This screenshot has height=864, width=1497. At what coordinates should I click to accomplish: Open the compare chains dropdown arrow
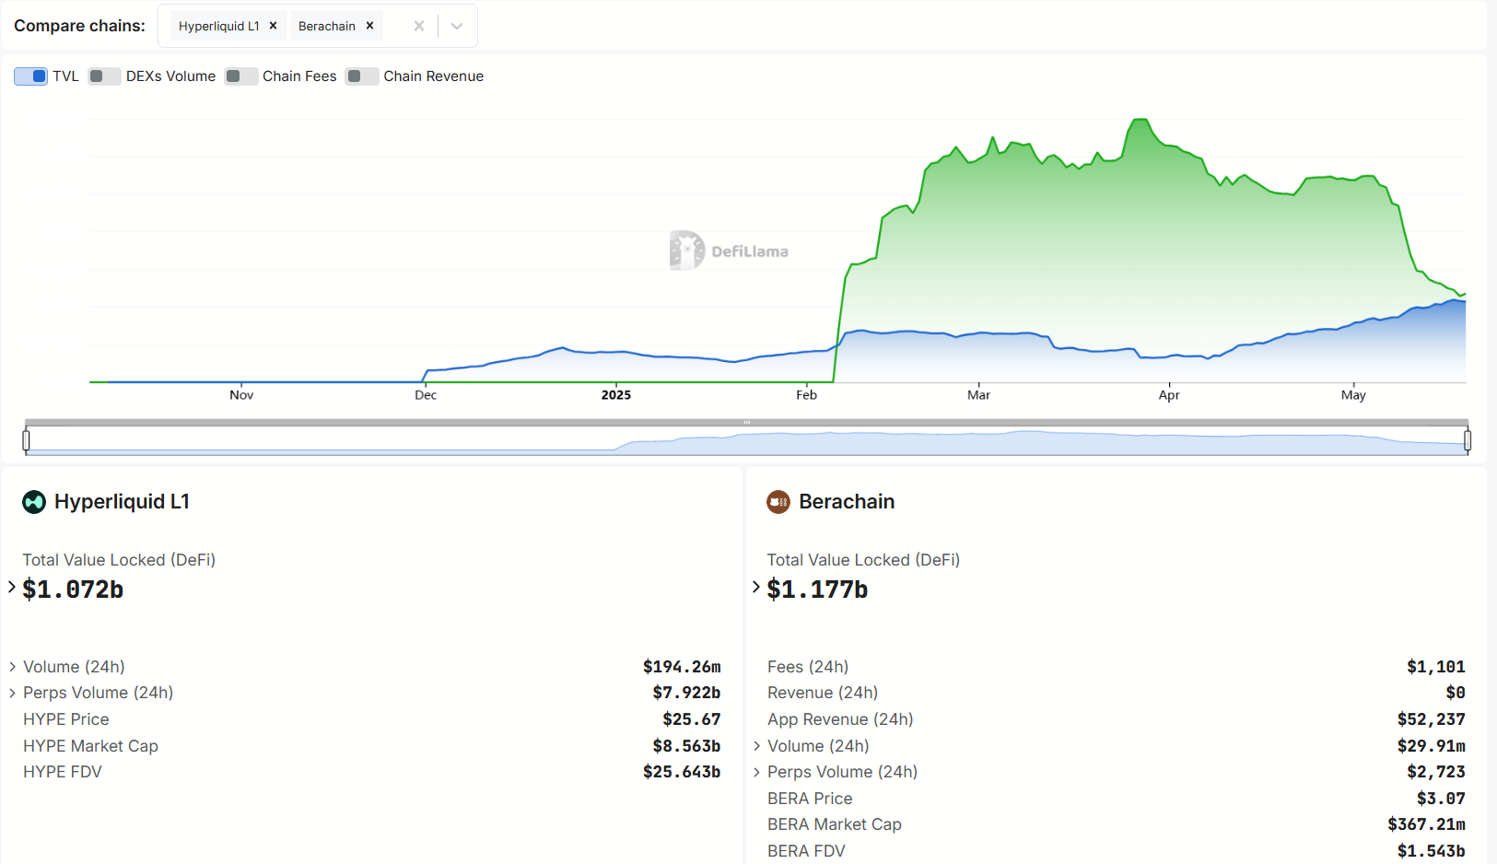(x=457, y=26)
